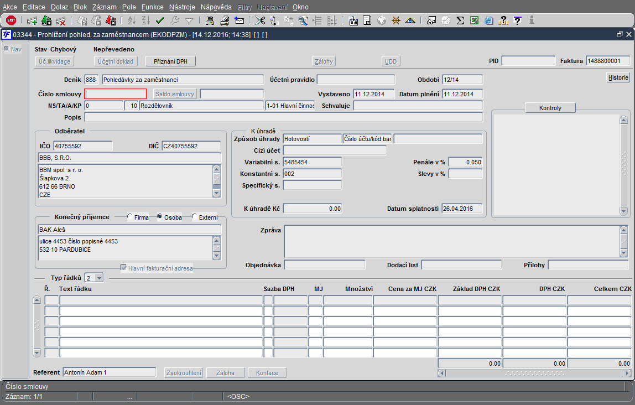
Task: Open the Typ řádků dropdown
Action: point(98,278)
